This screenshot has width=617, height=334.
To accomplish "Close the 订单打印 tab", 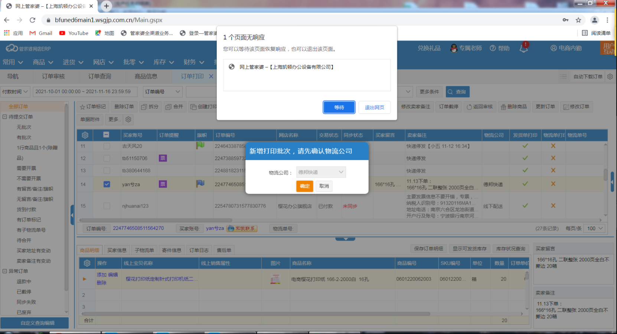I will pyautogui.click(x=211, y=76).
